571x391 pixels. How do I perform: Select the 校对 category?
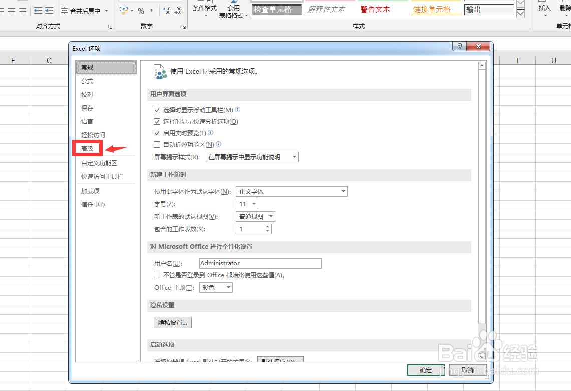point(106,94)
